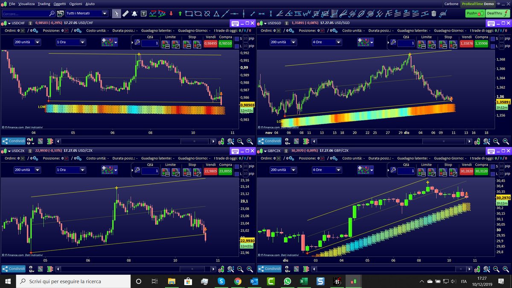Open keyboard shortcut button on USDSGD chart
Viewport: 512px width, 288px height.
coord(492,23)
